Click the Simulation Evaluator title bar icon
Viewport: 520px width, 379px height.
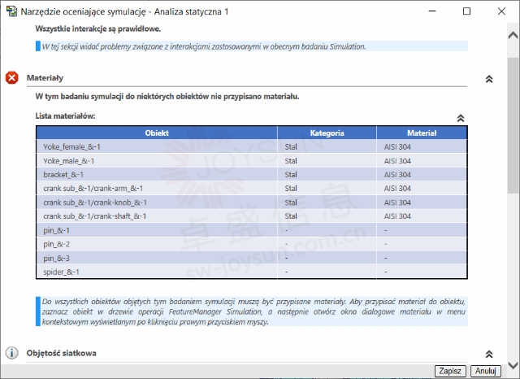11,11
